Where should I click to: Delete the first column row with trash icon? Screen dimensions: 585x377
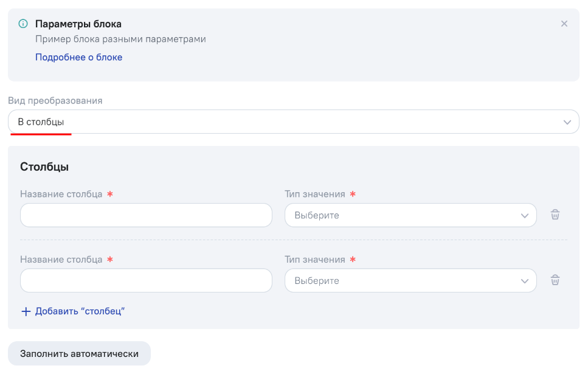555,215
